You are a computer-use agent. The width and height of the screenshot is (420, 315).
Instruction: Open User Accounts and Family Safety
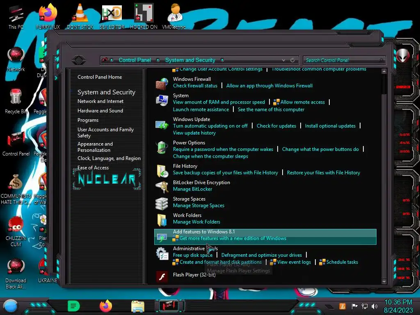click(105, 132)
